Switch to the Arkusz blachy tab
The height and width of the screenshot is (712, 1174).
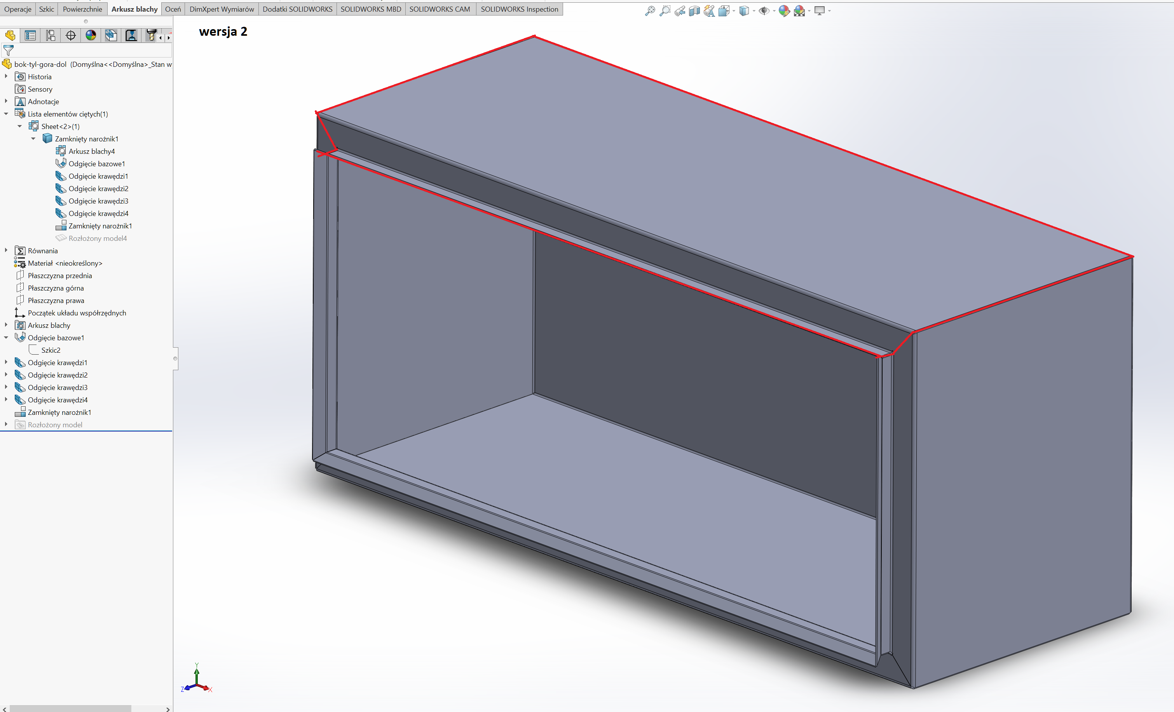pyautogui.click(x=134, y=9)
